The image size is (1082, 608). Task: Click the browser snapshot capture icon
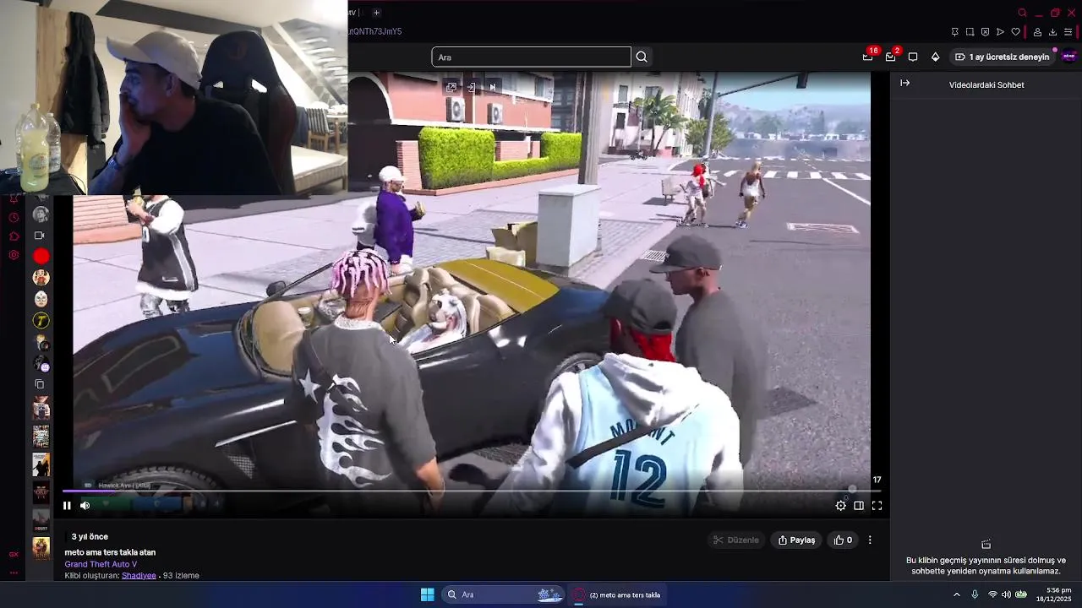[x=970, y=32]
